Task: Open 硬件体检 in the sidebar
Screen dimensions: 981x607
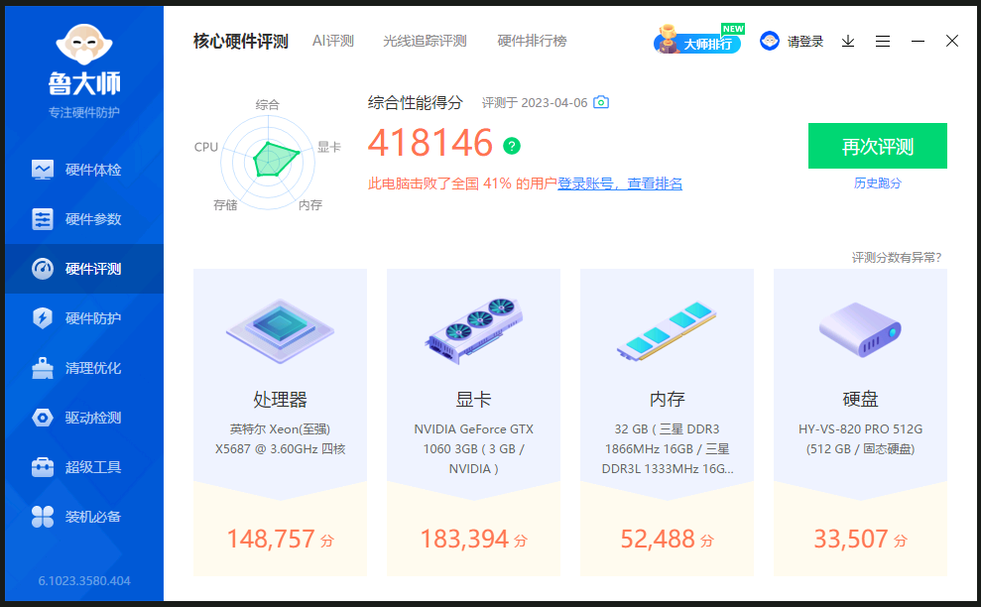Action: 84,170
